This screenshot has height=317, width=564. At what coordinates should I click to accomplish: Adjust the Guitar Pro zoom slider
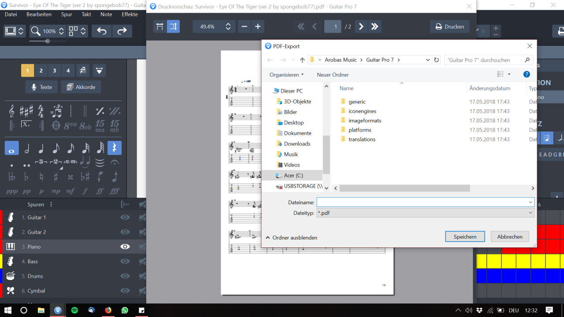(x=48, y=41)
